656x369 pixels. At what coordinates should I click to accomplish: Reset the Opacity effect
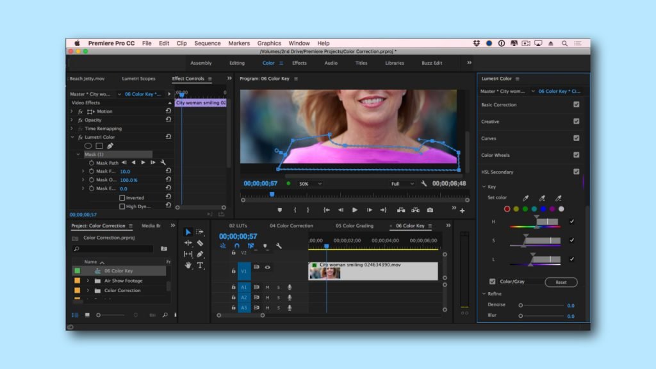pos(168,120)
